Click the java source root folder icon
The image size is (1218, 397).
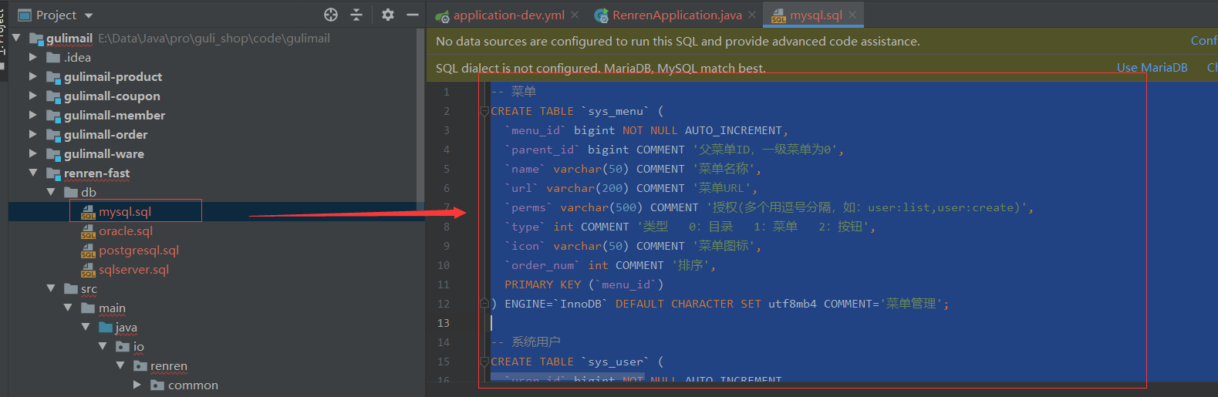[106, 327]
